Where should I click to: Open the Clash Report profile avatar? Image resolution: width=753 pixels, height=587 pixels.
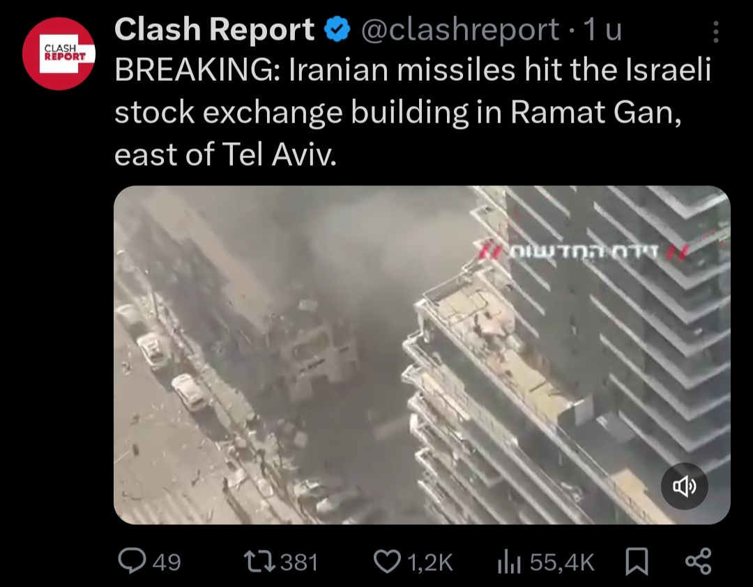59,54
